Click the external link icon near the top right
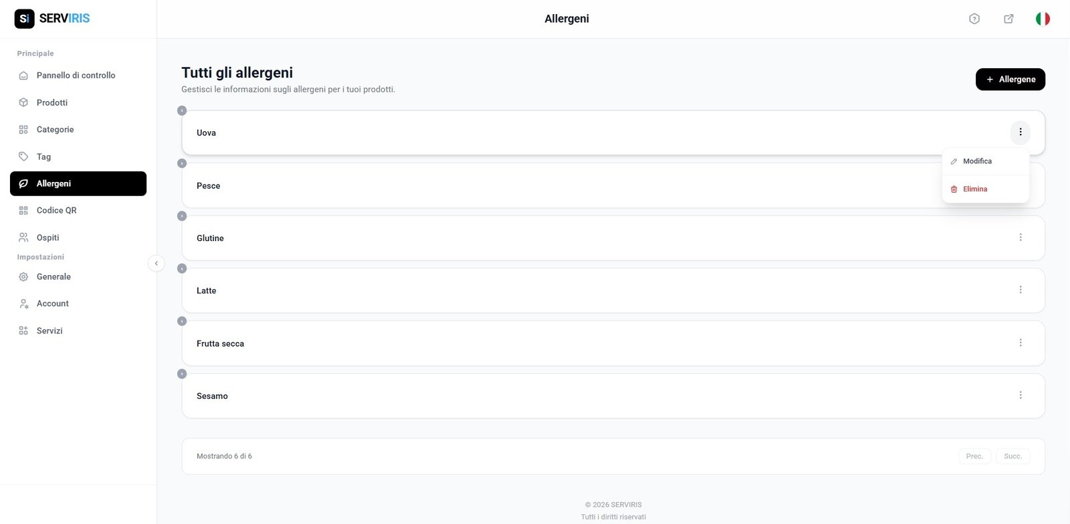1070x524 pixels. point(1008,18)
